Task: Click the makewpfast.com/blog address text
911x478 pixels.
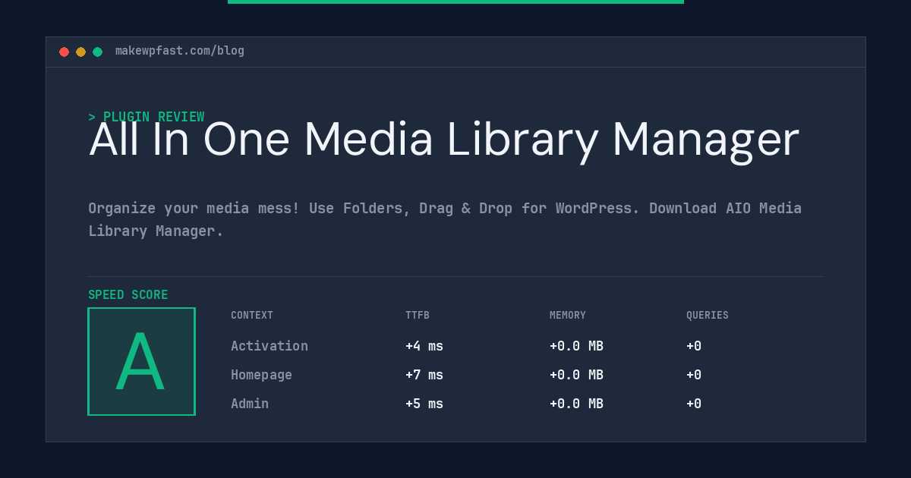Action: click(x=180, y=51)
